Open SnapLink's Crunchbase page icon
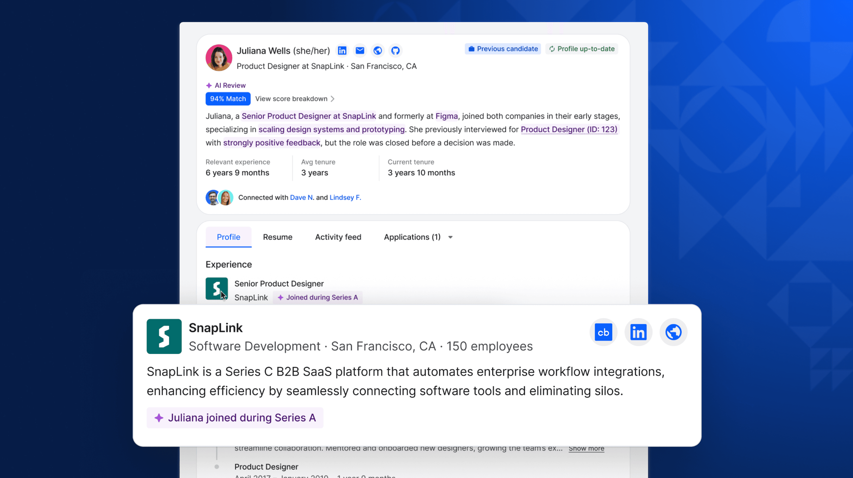This screenshot has height=478, width=853. [x=603, y=332]
